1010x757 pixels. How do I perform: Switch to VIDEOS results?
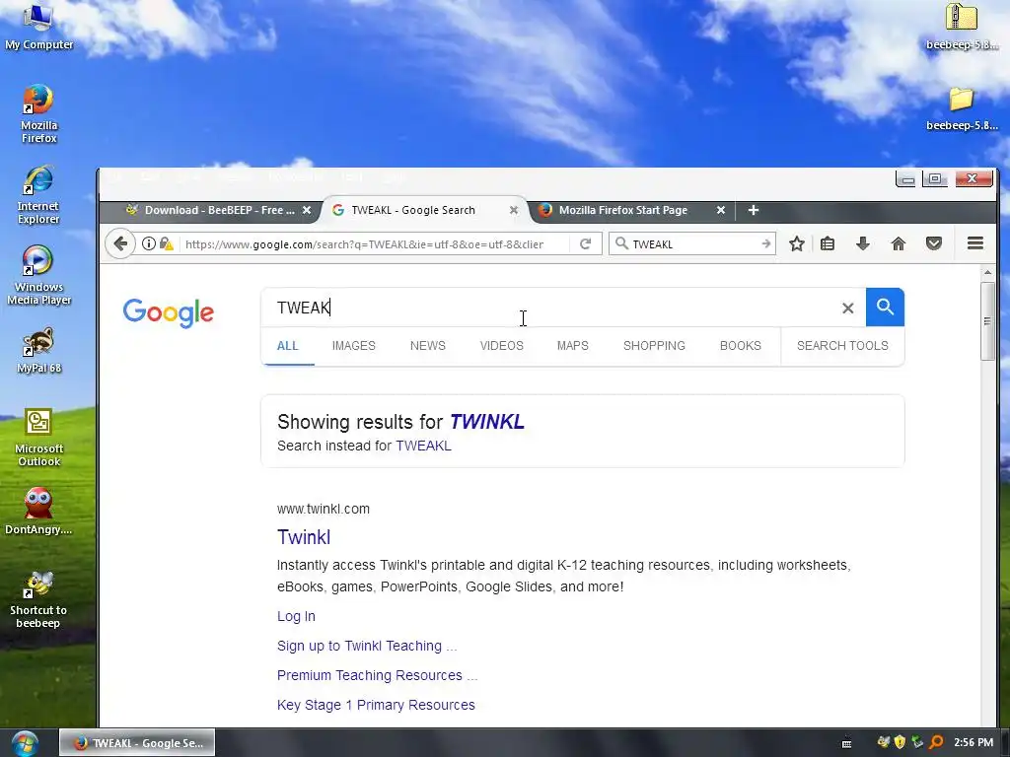[501, 346]
